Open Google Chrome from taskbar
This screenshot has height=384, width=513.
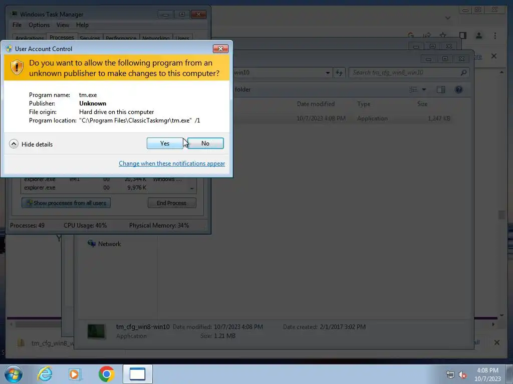(106, 374)
